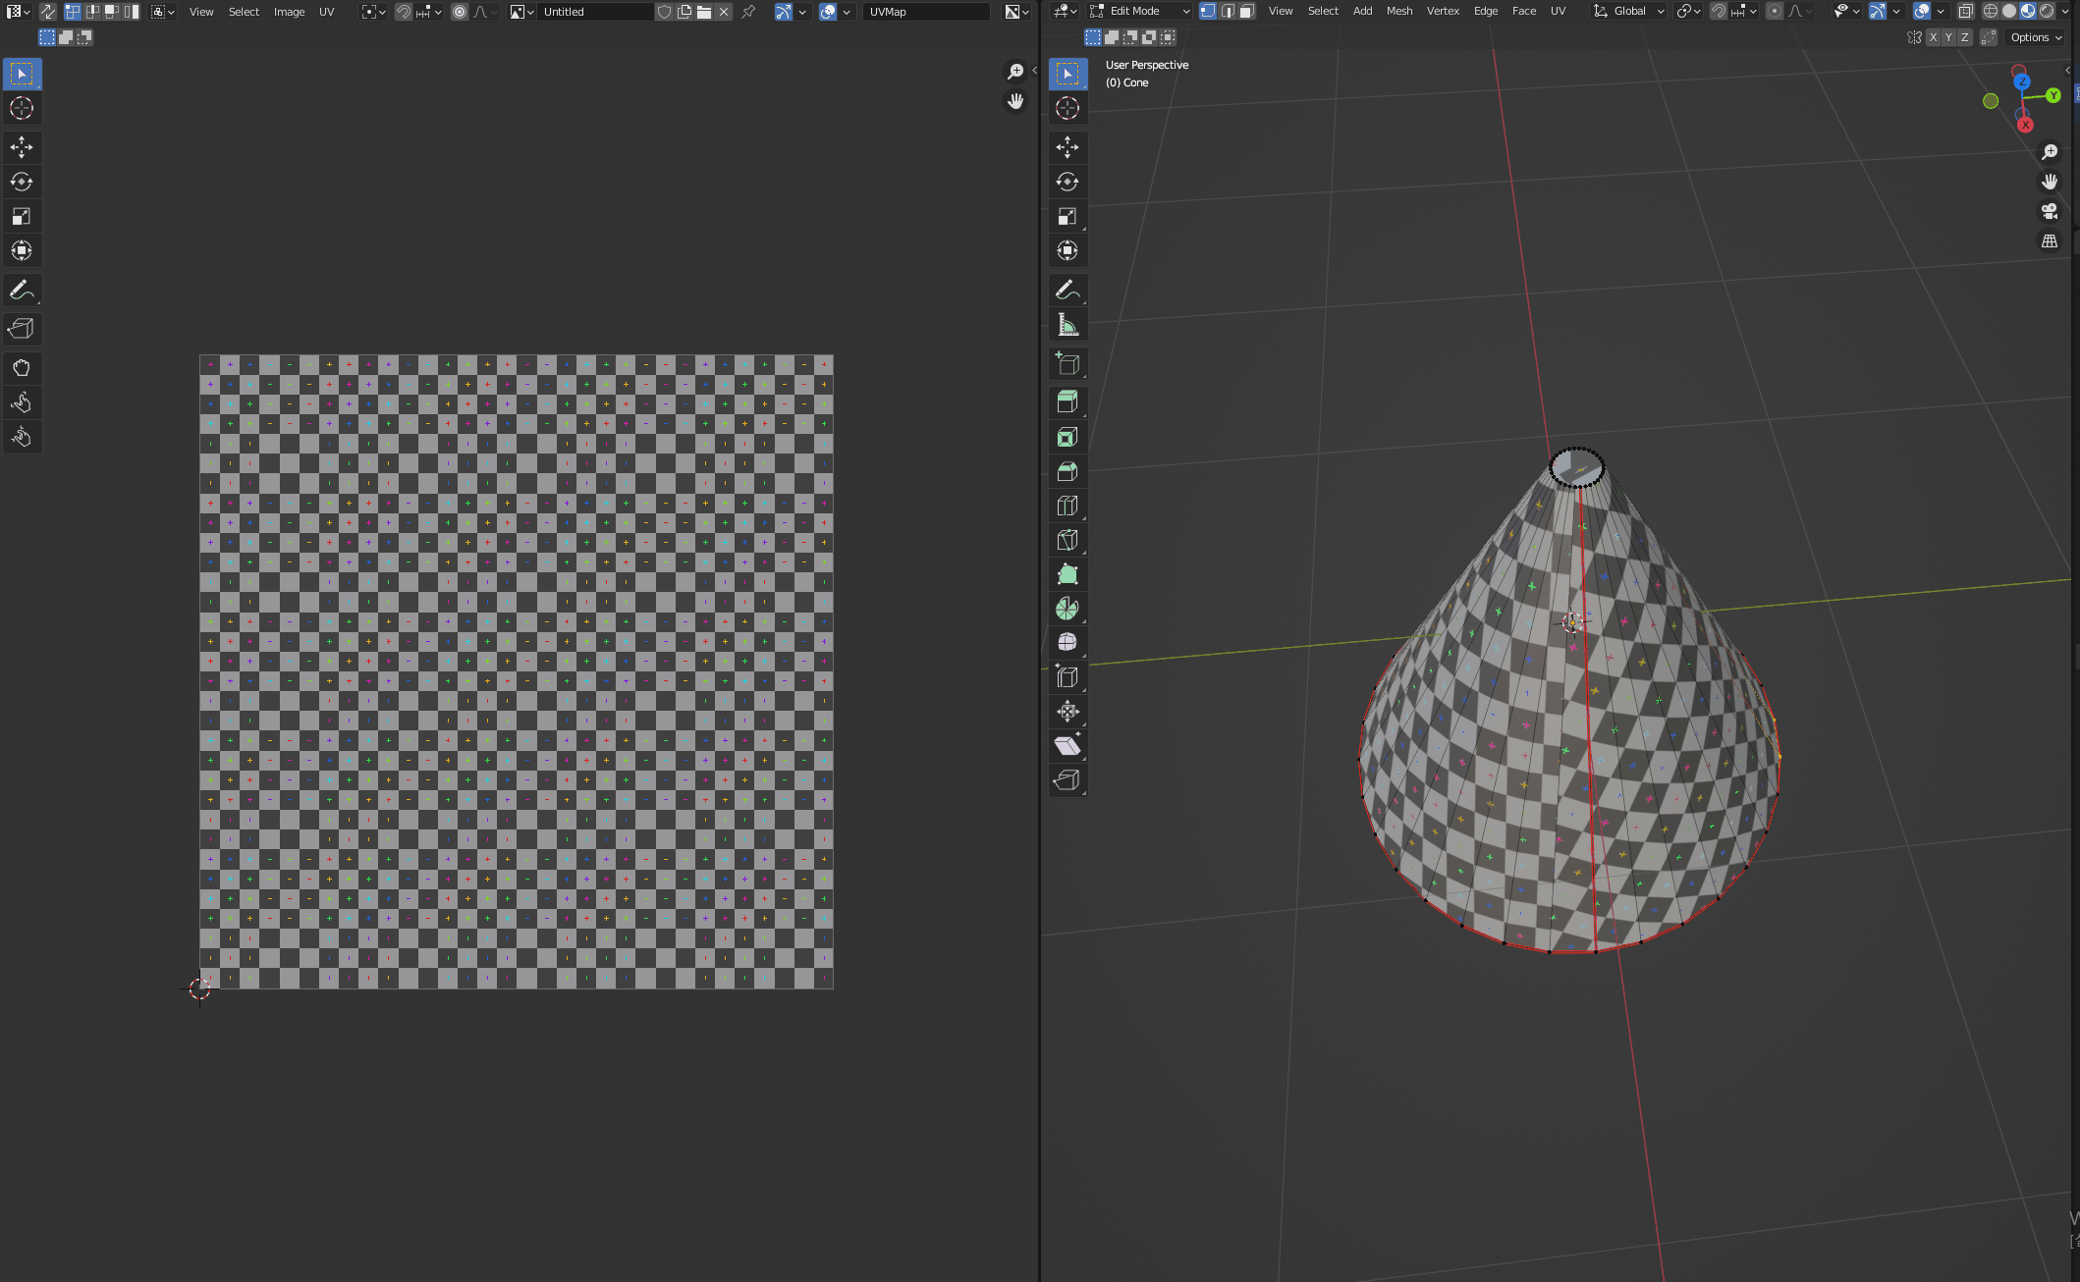Open the Mesh menu

tap(1398, 11)
